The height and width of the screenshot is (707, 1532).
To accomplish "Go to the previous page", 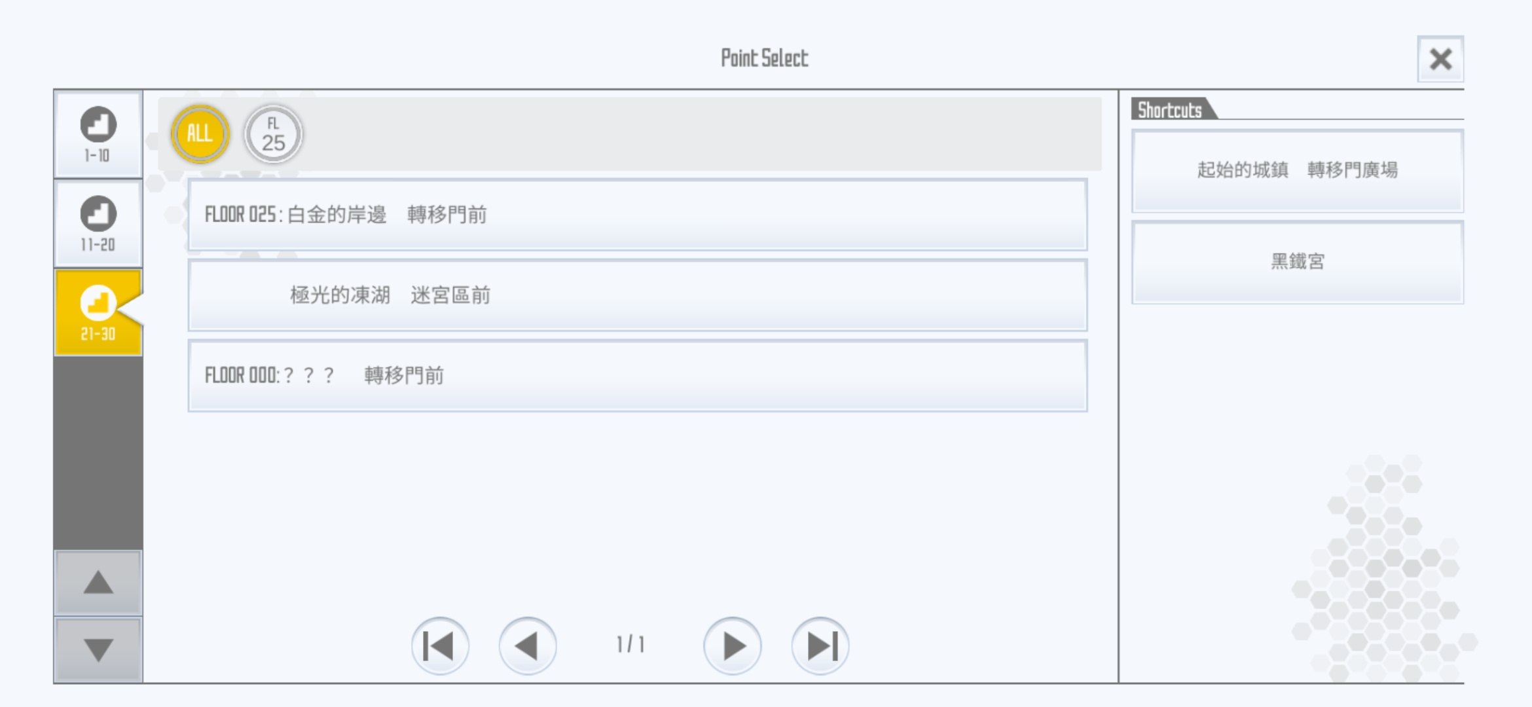I will [x=528, y=646].
